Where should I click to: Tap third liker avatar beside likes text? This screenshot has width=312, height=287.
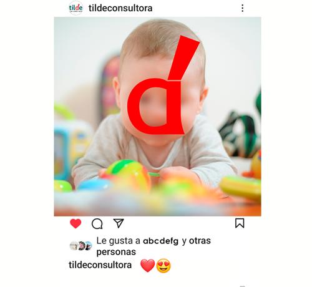point(89,246)
